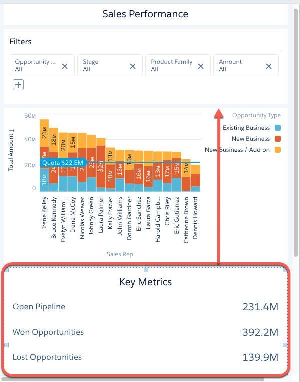Add a new filter with the plus icon

pos(18,85)
